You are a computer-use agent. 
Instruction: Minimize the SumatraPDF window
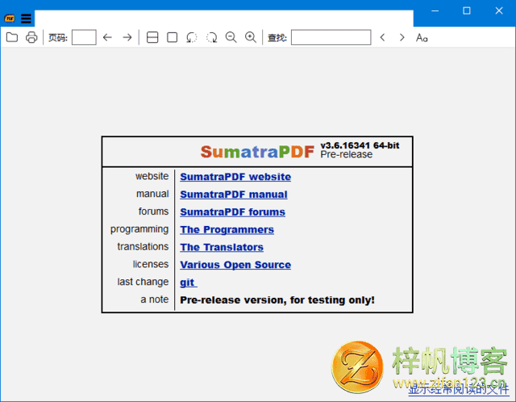click(435, 10)
